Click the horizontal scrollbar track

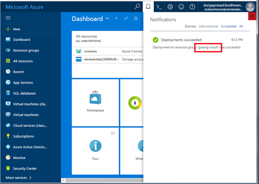pyautogui.click(x=104, y=180)
